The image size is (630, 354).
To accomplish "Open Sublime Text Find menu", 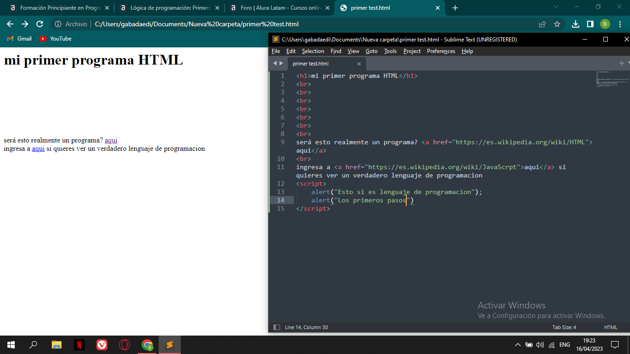I will 336,51.
